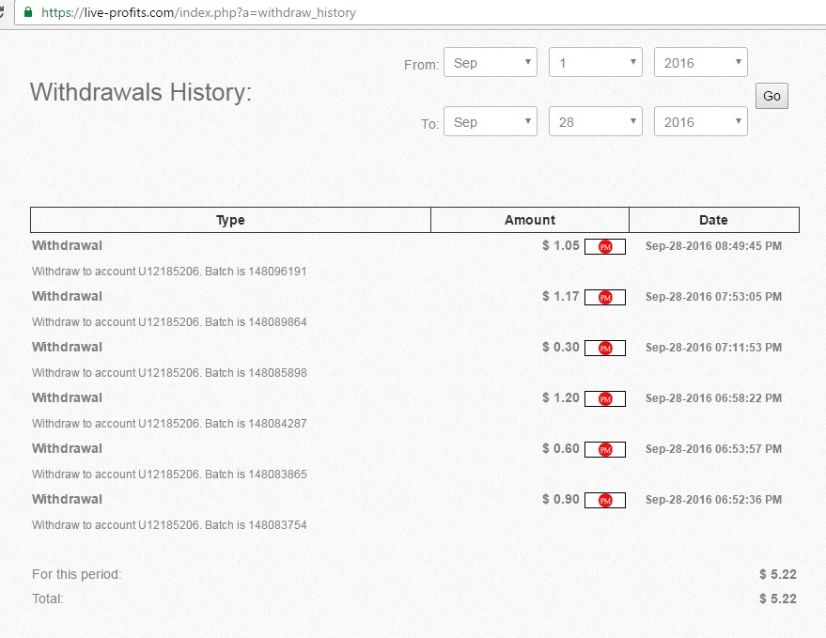Click the For this period $ 5.22 value
Viewport: 826px width, 638px height.
pos(777,574)
